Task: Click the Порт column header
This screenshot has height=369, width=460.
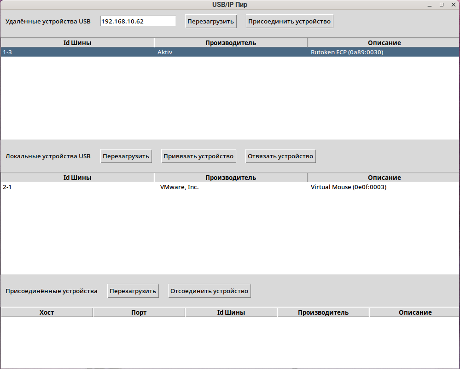Action: (x=139, y=312)
